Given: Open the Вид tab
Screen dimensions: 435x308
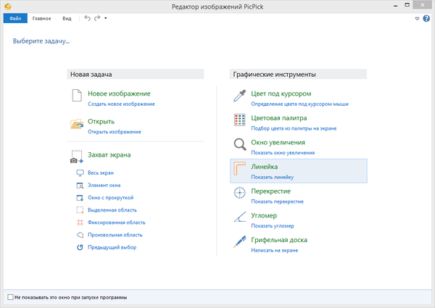Looking at the screenshot, I should click(67, 17).
